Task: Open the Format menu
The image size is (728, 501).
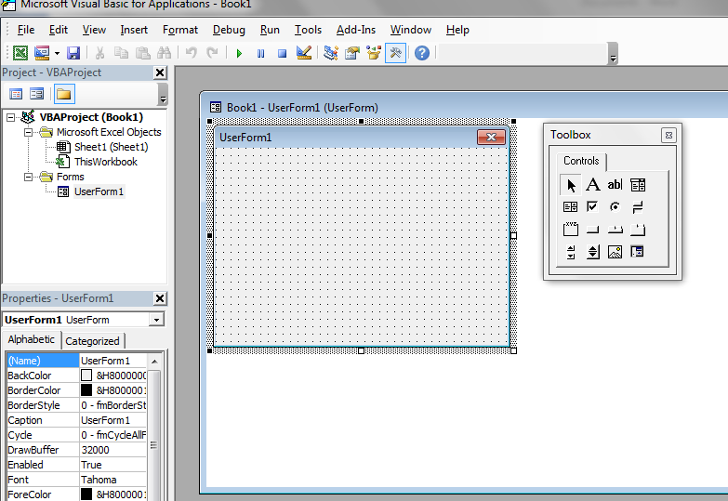Action: click(x=180, y=30)
